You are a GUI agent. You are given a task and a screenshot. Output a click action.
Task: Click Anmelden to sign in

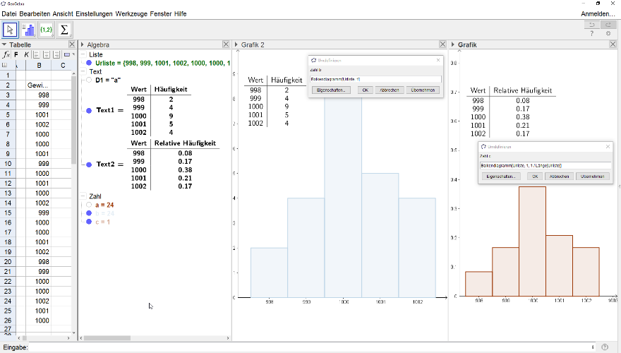point(598,14)
